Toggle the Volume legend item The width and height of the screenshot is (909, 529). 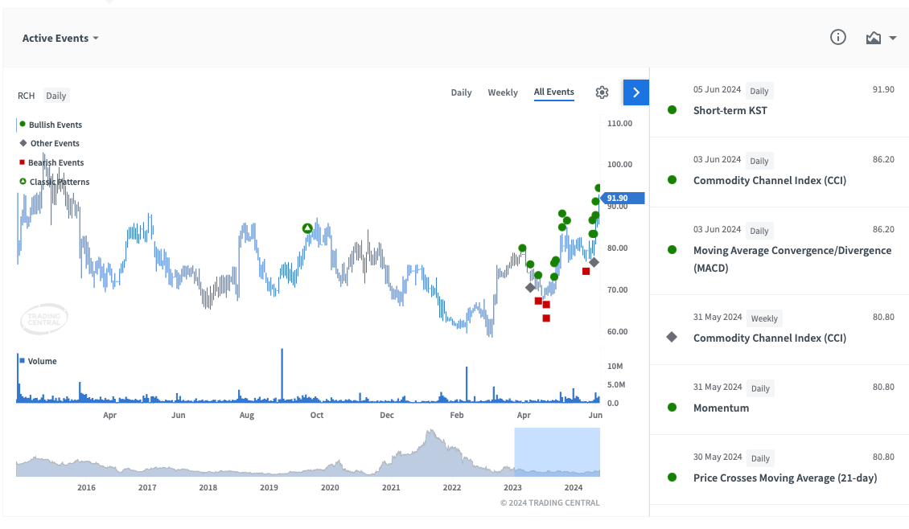point(38,361)
